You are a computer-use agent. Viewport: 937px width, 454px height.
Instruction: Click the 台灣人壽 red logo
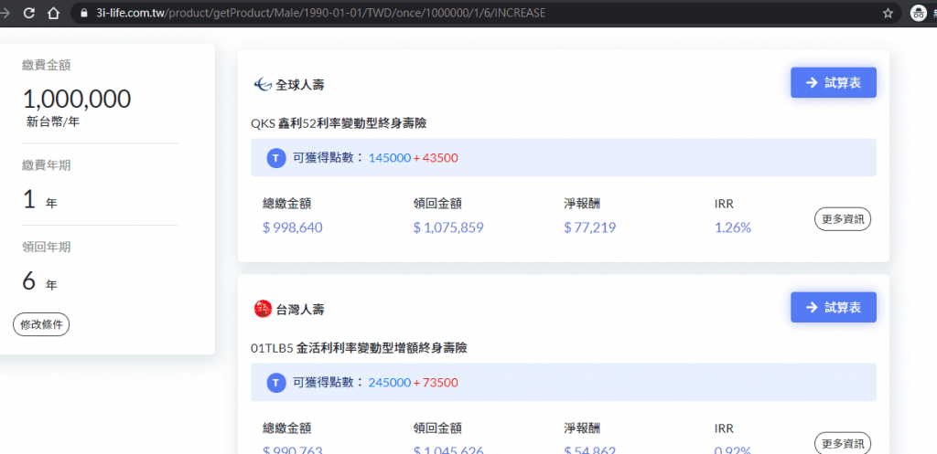coord(263,309)
